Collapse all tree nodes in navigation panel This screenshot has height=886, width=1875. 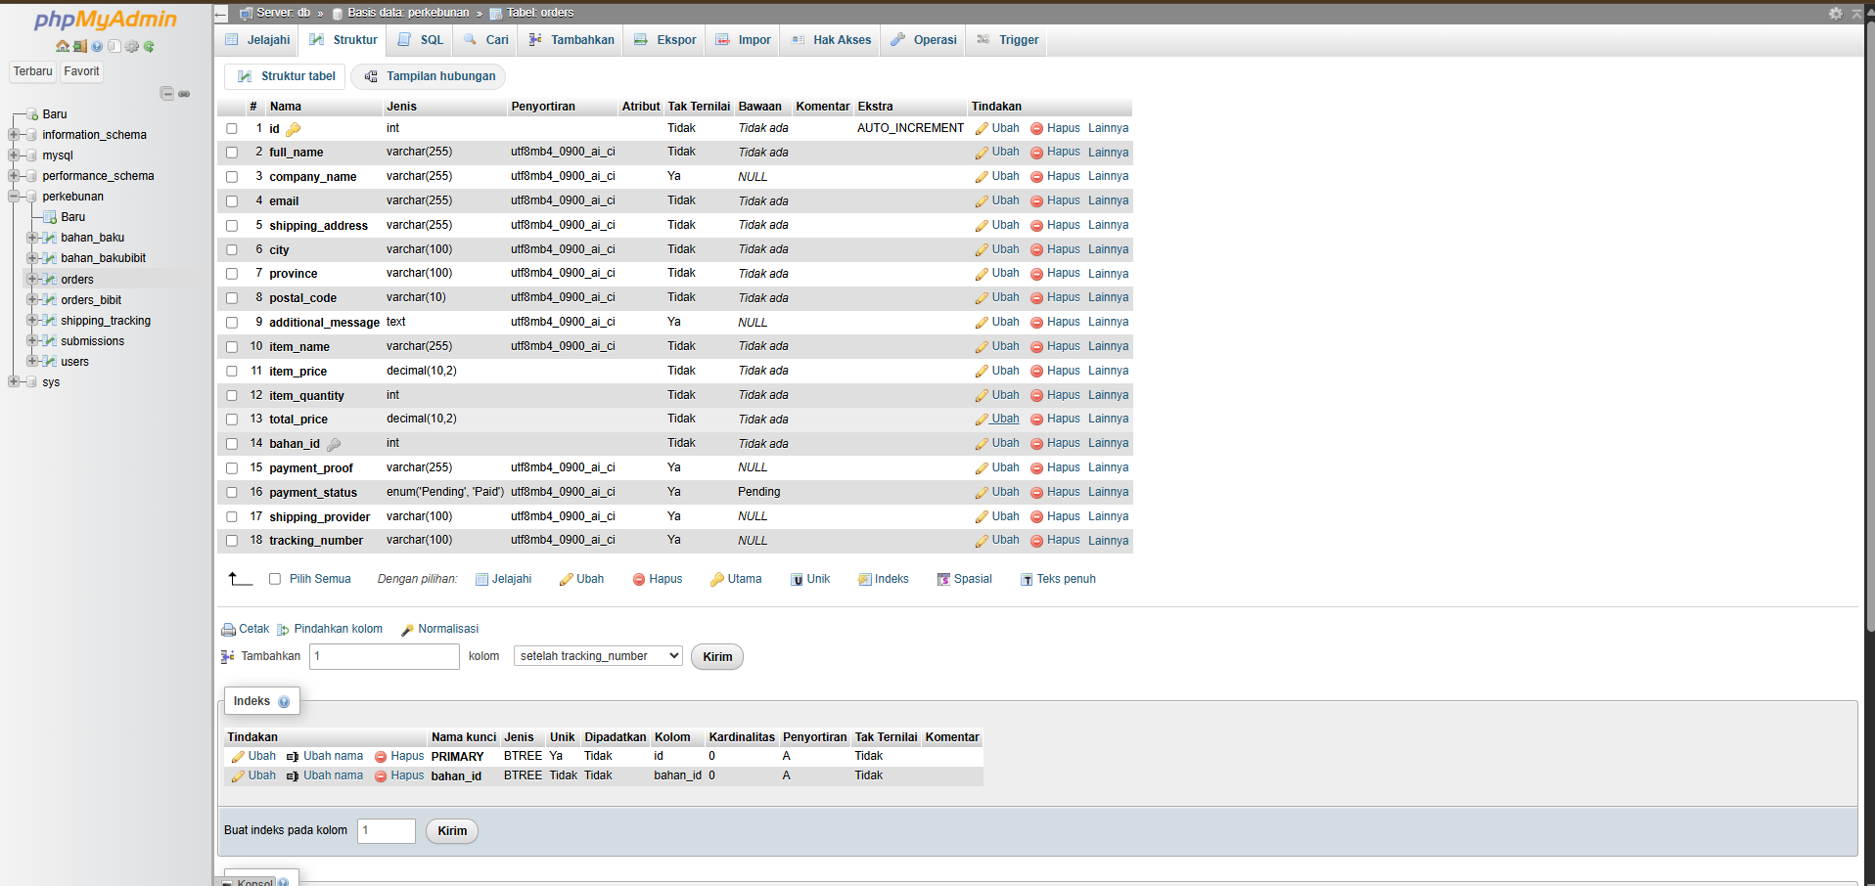pyautogui.click(x=166, y=94)
